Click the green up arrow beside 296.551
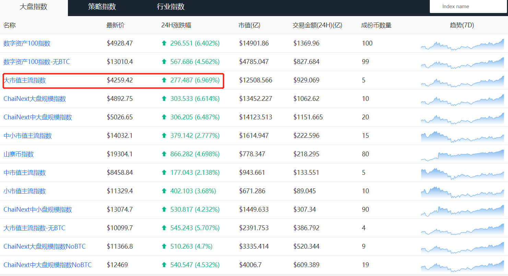The image size is (508, 276). [164, 43]
